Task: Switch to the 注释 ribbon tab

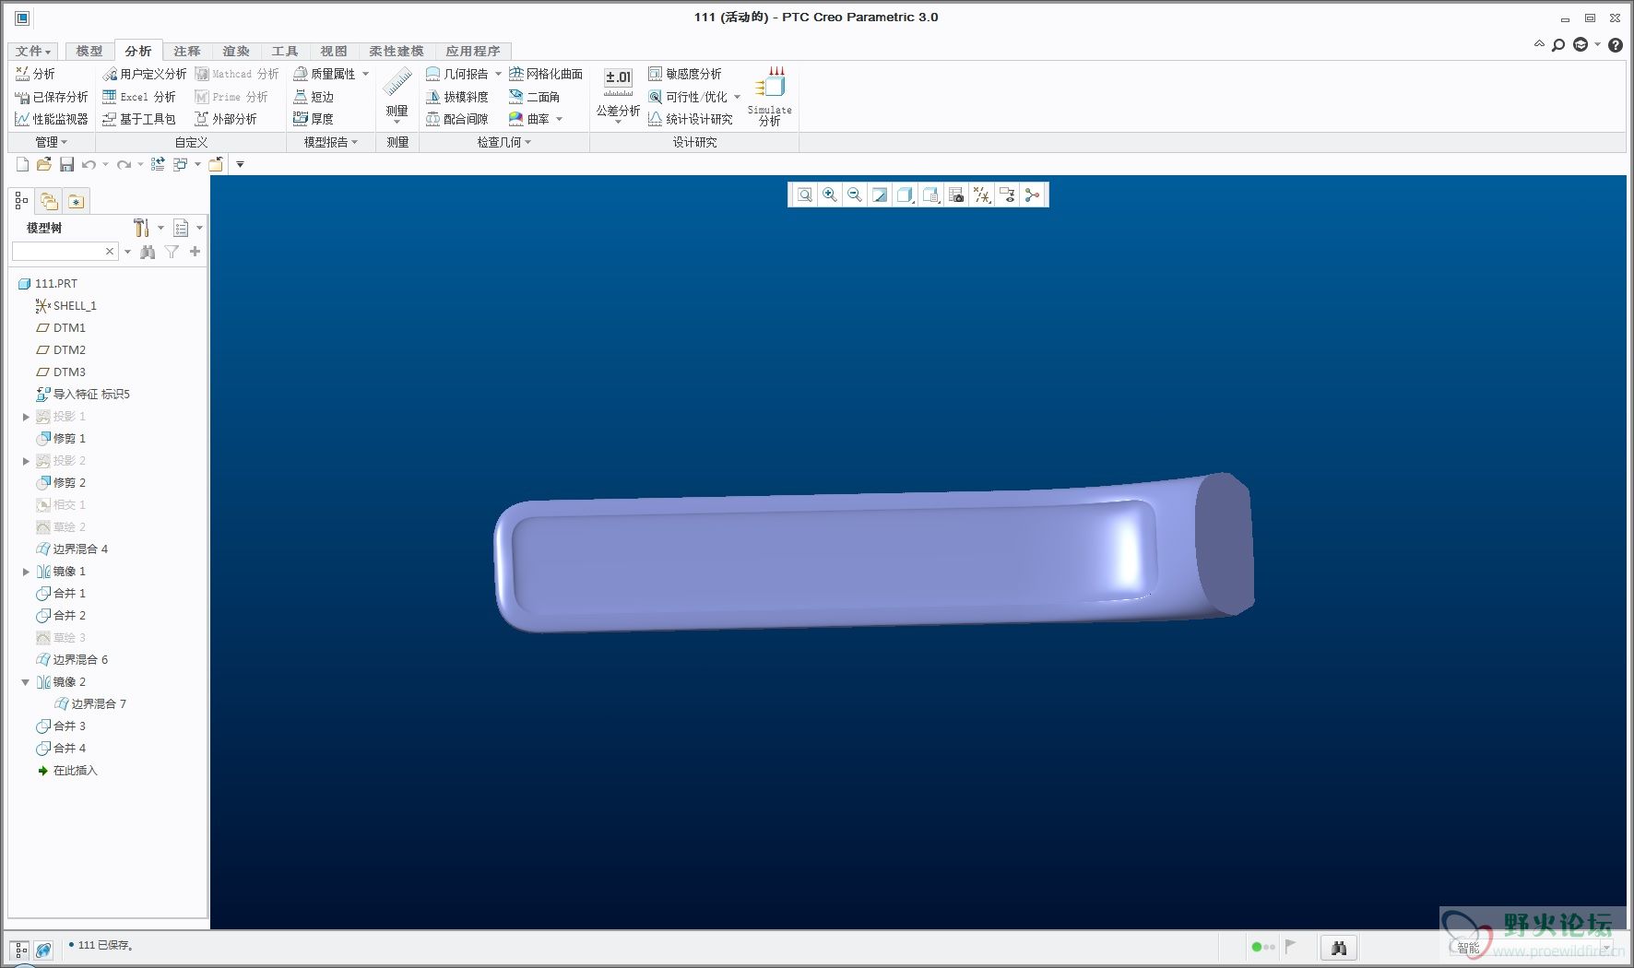Action: tap(187, 51)
